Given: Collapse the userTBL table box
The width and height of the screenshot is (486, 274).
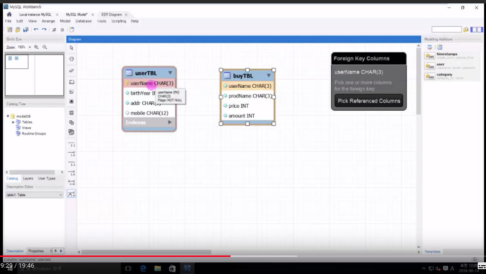Looking at the screenshot, I should coord(170,73).
